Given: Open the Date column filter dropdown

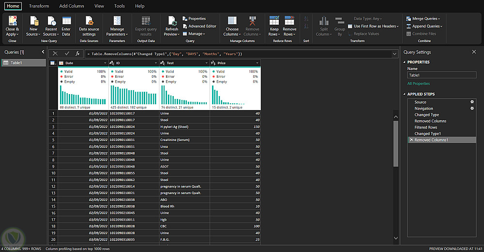Looking at the screenshot, I should (x=105, y=63).
